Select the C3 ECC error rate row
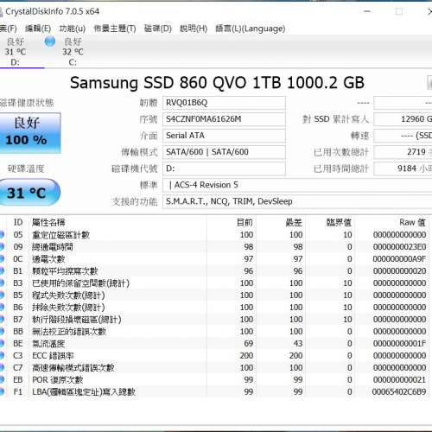432x432 pixels. point(214,356)
